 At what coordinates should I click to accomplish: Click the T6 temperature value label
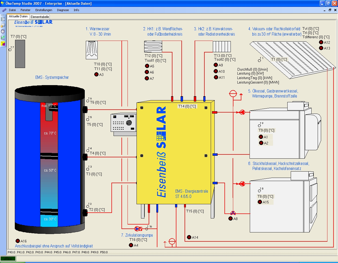[98, 102]
